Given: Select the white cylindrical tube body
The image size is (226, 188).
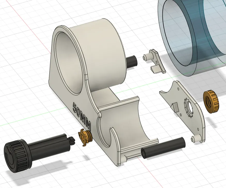Looking at the screenshot, I should (x=101, y=53).
